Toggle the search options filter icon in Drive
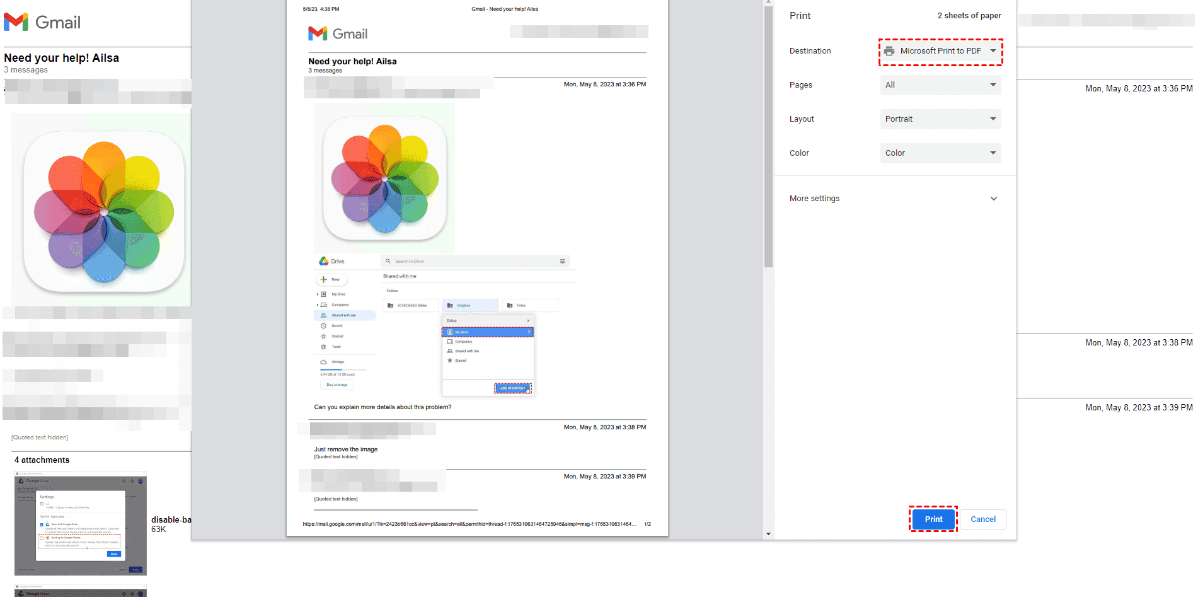Screen dimensions: 1198x597 [563, 261]
